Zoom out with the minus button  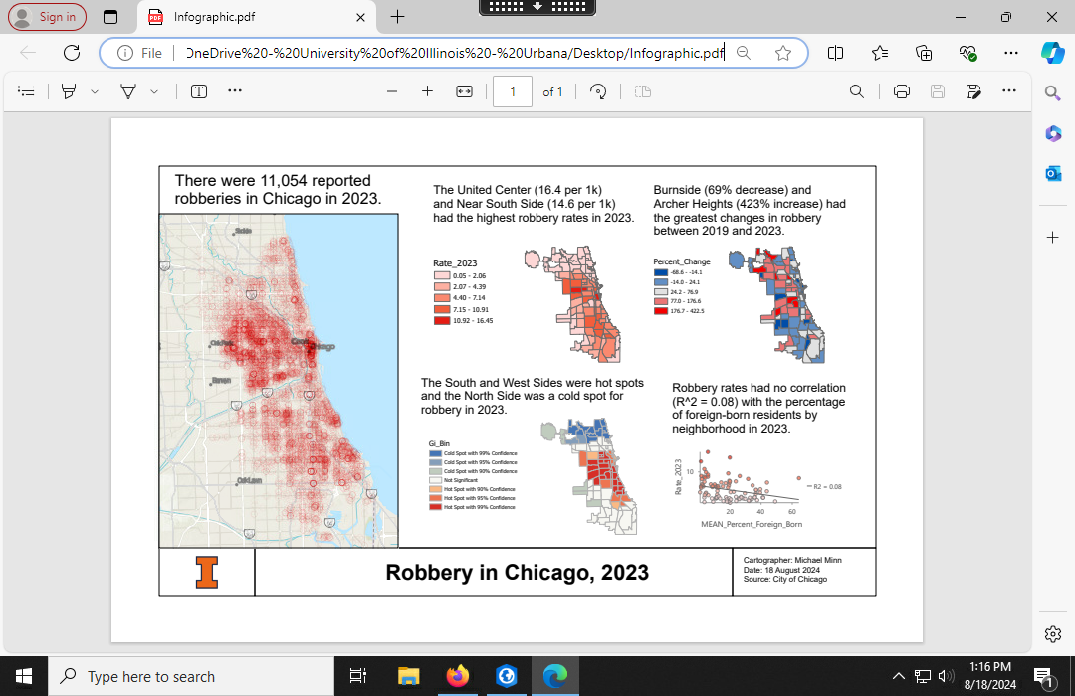pyautogui.click(x=392, y=91)
